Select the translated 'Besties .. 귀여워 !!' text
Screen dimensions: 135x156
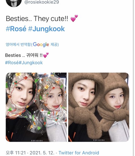click(24, 55)
